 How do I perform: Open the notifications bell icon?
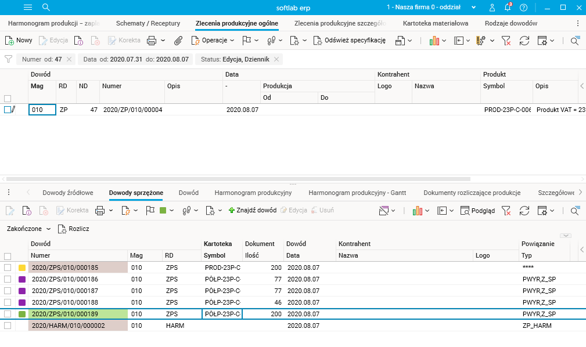[x=508, y=8]
